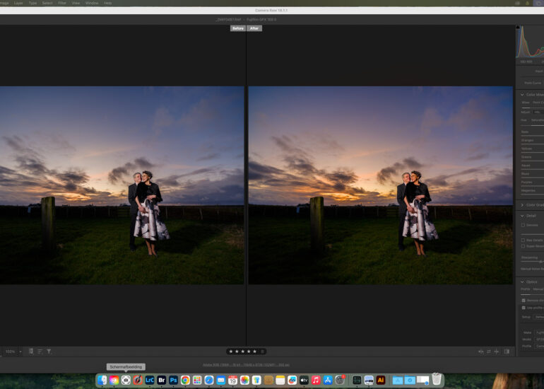Click the Before preview image

click(122, 185)
